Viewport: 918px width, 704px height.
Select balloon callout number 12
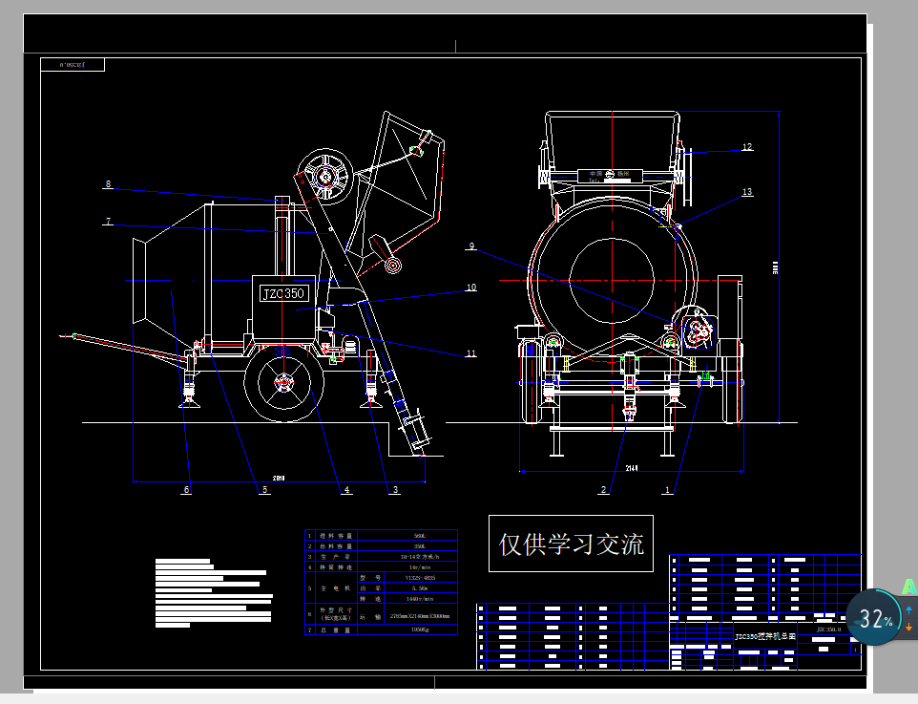click(747, 147)
